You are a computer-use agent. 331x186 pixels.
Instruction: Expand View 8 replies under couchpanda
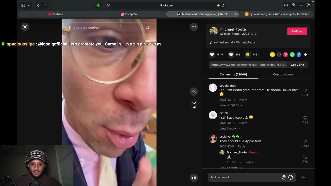point(231,105)
